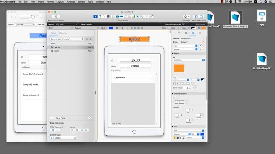Open the Appearance tab icon in the Inspector
275x154 pixels.
[193, 33]
